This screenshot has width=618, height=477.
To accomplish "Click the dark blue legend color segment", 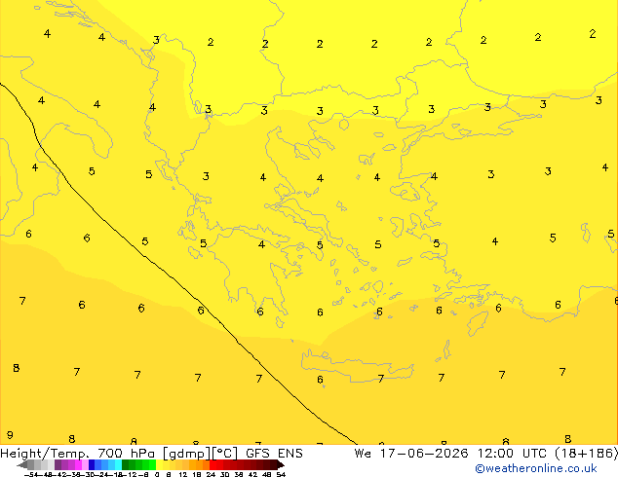I will 92,464.
